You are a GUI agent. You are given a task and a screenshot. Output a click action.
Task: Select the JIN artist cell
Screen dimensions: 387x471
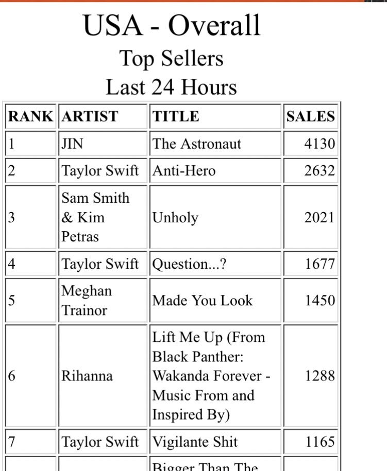pos(72,144)
